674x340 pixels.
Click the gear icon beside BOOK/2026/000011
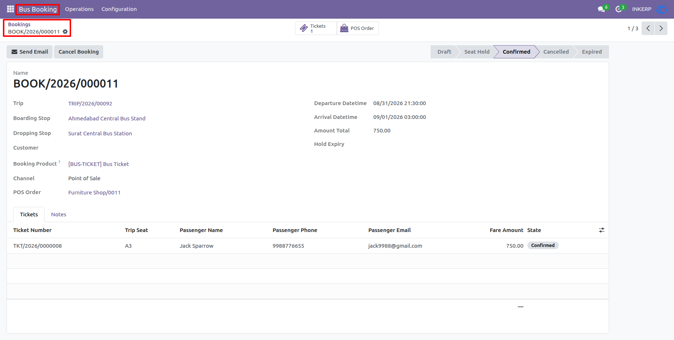pos(65,32)
